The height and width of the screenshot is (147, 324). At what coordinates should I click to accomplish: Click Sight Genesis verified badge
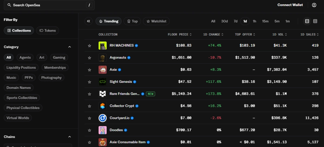pos(135,82)
